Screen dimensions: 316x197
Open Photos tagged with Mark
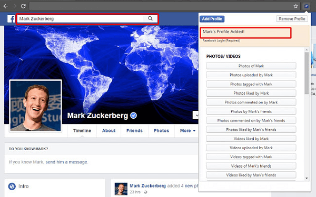tap(251, 84)
